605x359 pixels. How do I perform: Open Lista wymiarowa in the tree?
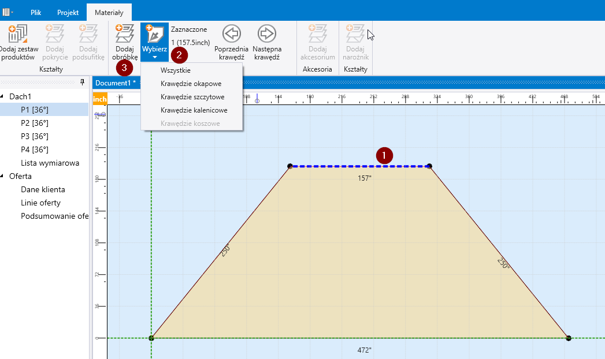click(x=50, y=163)
